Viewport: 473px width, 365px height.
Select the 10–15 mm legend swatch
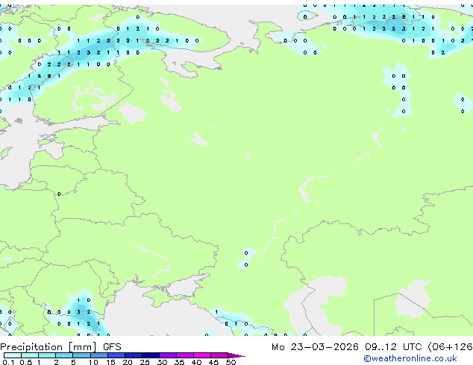[x=98, y=355]
